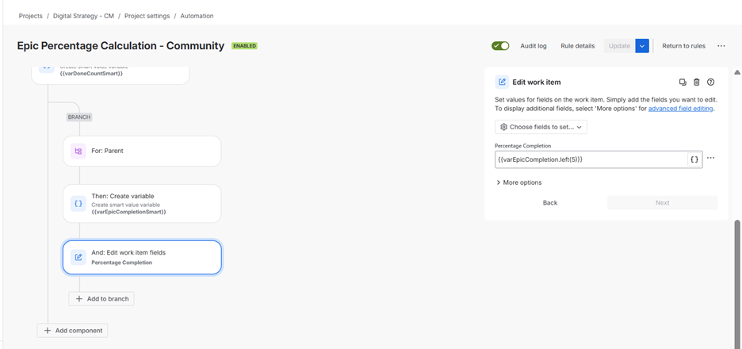Toggle the rule enabled switch off

point(500,46)
